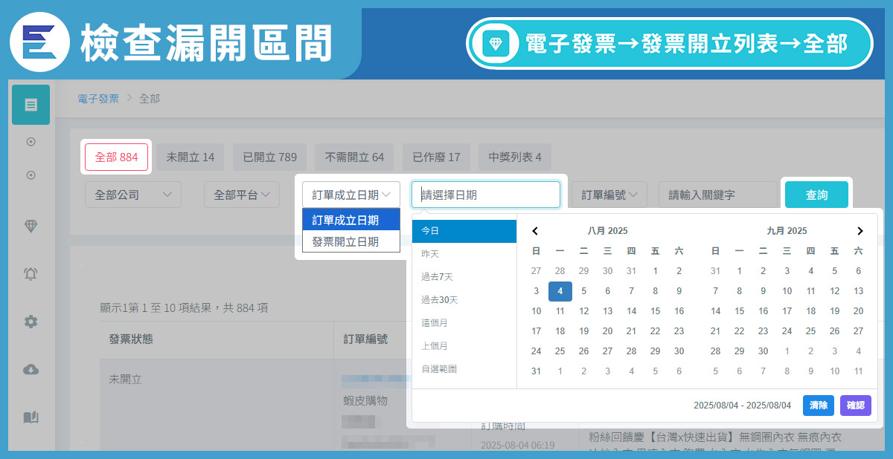Go to next month in calendar
893x459 pixels.
(x=860, y=231)
